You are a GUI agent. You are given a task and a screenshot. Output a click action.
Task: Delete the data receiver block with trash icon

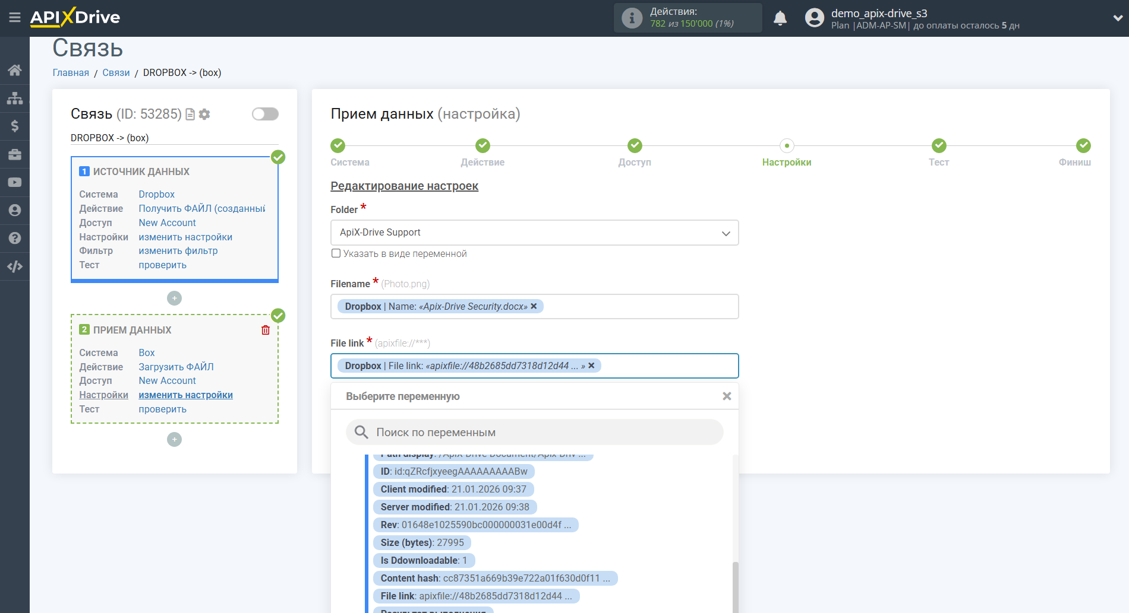click(x=266, y=330)
